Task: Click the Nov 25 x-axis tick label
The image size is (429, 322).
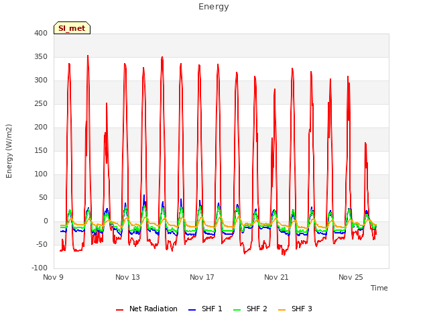Action: [351, 277]
